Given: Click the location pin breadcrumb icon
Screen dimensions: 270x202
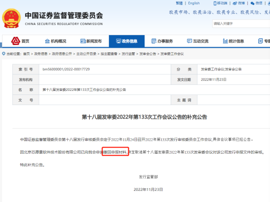Looking at the screenshot, I should point(4,54).
